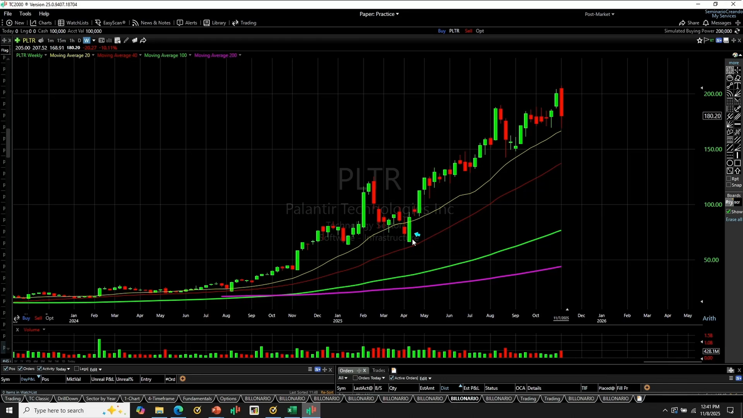Click the more link above drawing tools

[734, 63]
